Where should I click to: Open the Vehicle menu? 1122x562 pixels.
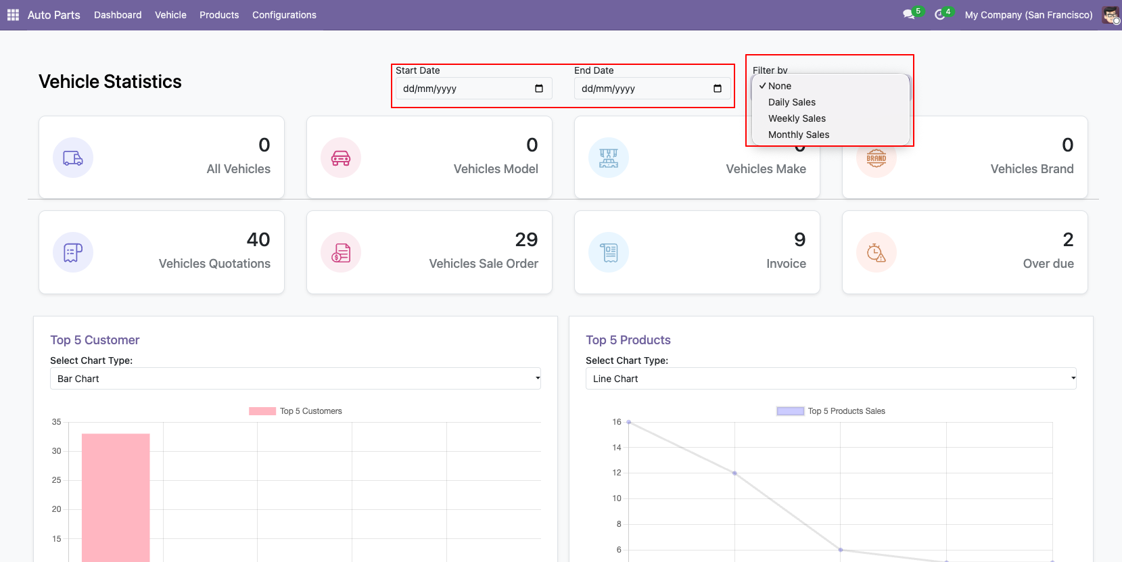(170, 15)
